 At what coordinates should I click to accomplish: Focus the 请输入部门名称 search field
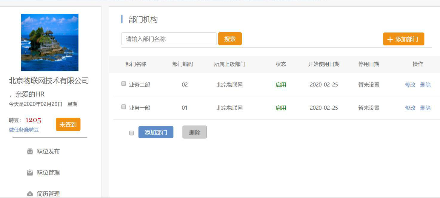click(169, 39)
